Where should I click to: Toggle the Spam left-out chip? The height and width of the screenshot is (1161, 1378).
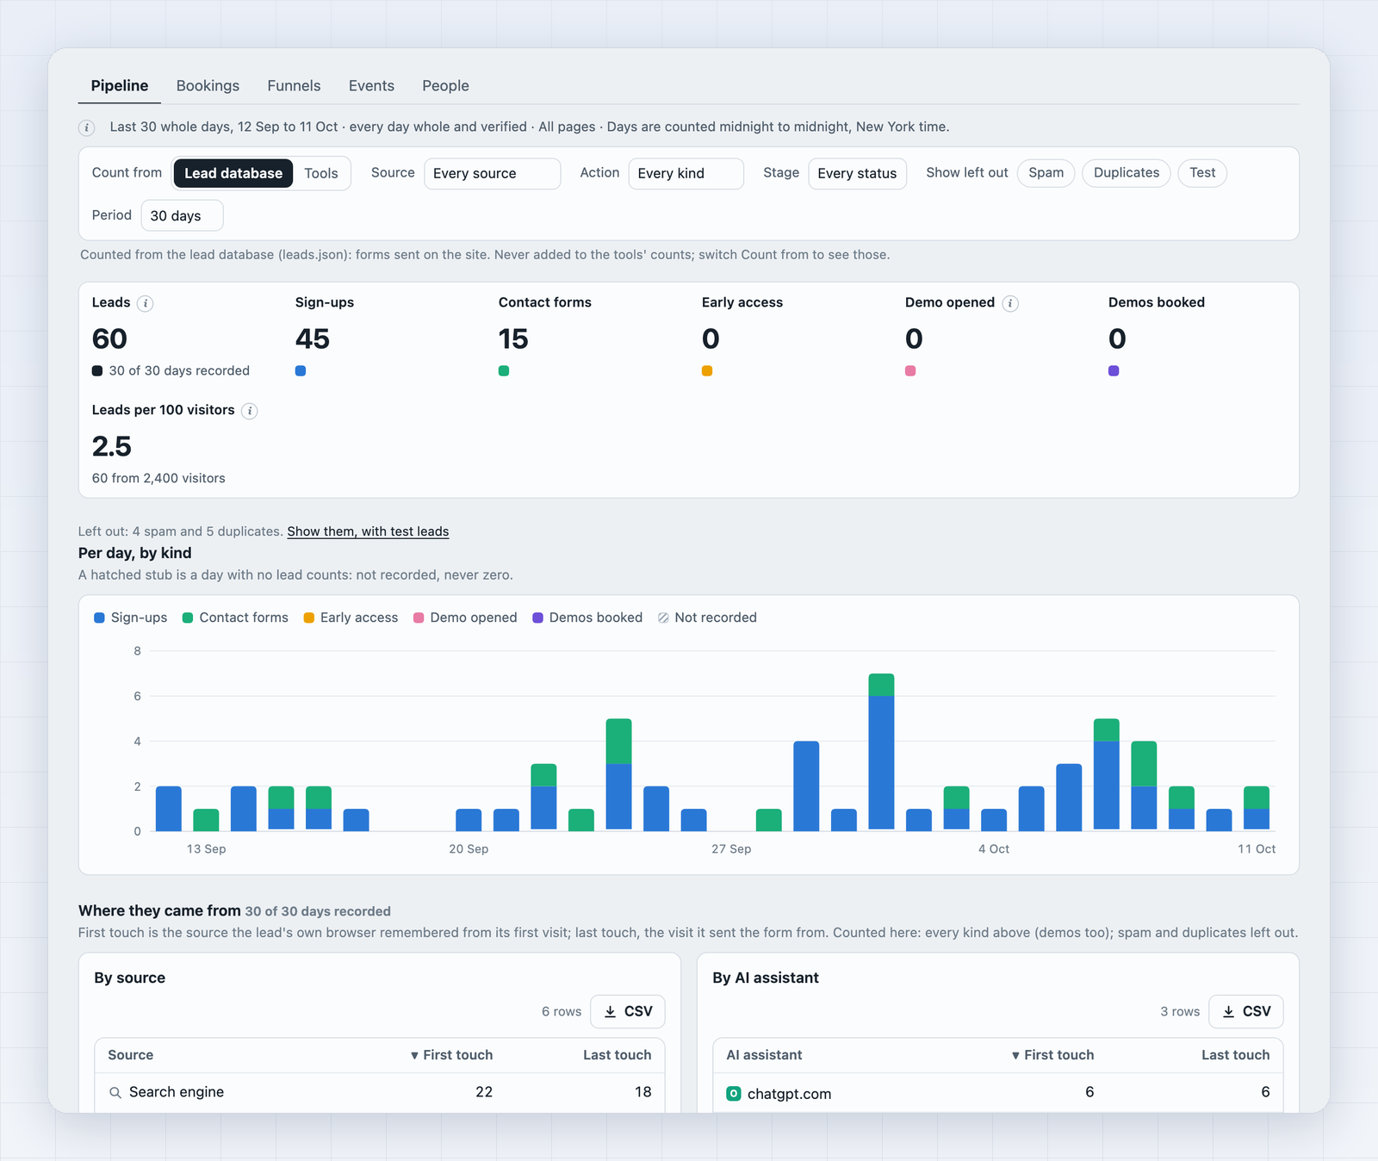[1046, 173]
